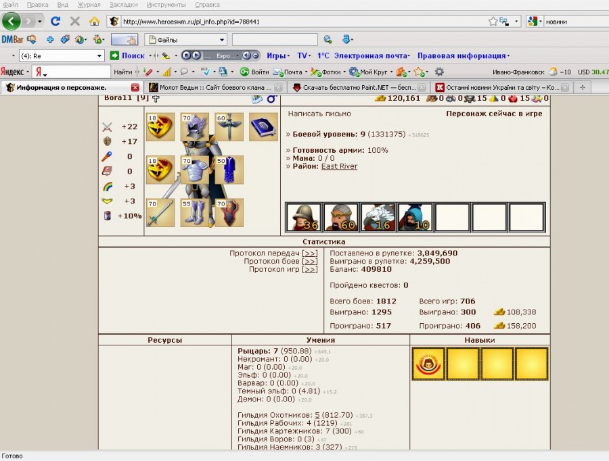The width and height of the screenshot is (609, 461).
Task: Click the spell-check ABC checkmark icon
Action: coord(206,72)
